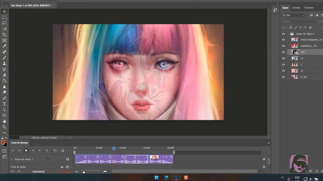
Task: Select the Zoom tool
Action: tap(4, 127)
